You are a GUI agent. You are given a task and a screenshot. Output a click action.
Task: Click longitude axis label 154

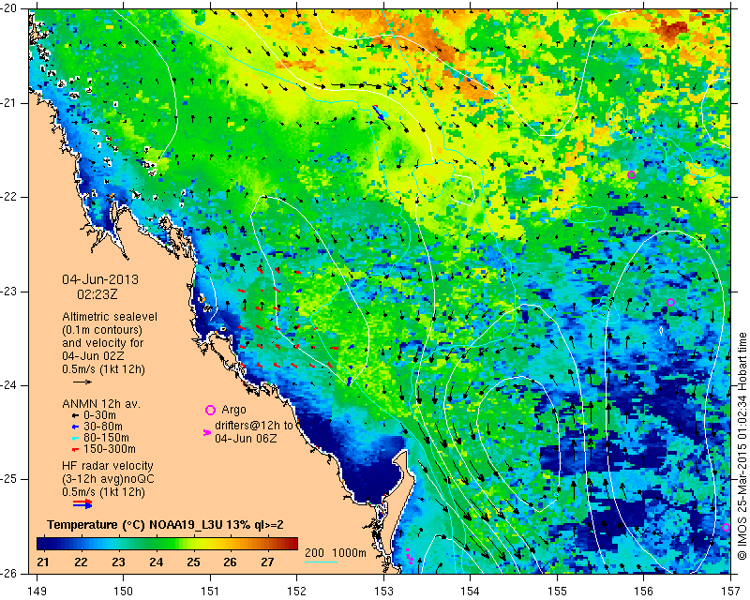click(471, 592)
